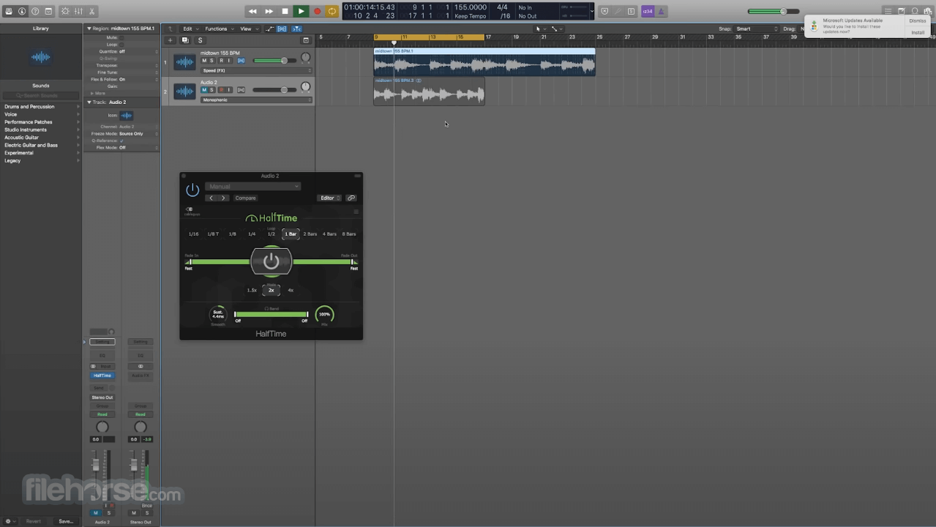This screenshot has width=936, height=527.
Task: Click the duplicate track icon
Action: 185,40
